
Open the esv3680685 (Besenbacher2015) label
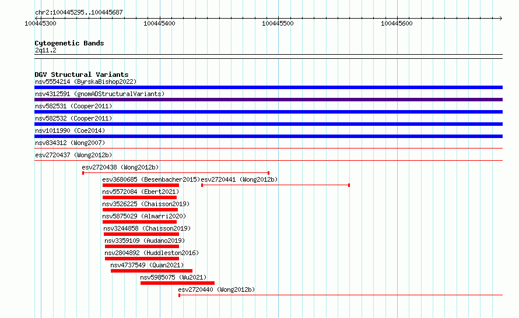(151, 179)
